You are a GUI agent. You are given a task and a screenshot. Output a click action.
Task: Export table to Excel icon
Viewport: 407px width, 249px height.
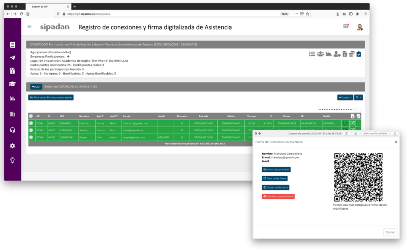(x=353, y=116)
